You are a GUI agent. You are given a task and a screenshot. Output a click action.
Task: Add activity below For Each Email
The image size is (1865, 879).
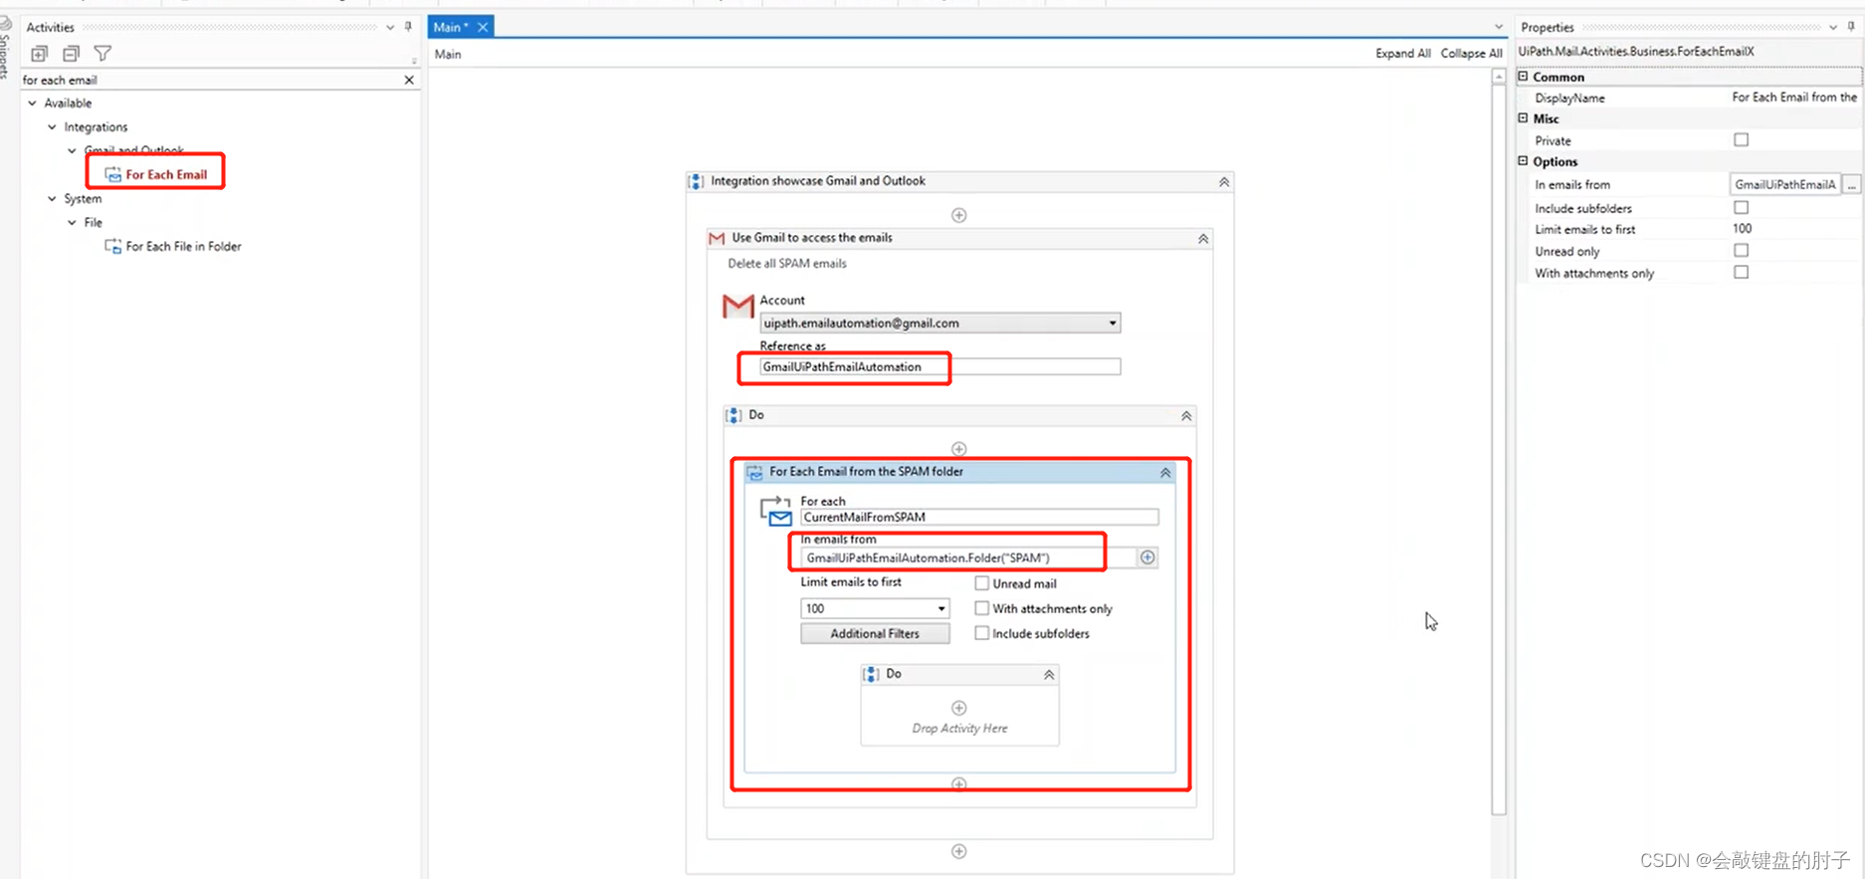pyautogui.click(x=959, y=784)
